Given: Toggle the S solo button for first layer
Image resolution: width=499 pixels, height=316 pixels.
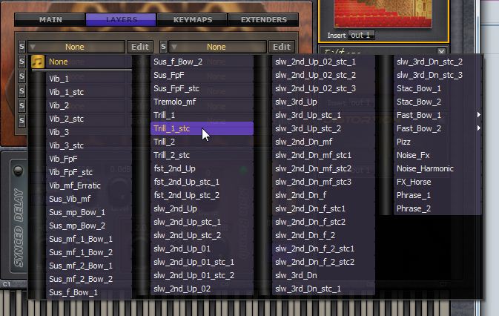Looking at the screenshot, I should pos(22,47).
